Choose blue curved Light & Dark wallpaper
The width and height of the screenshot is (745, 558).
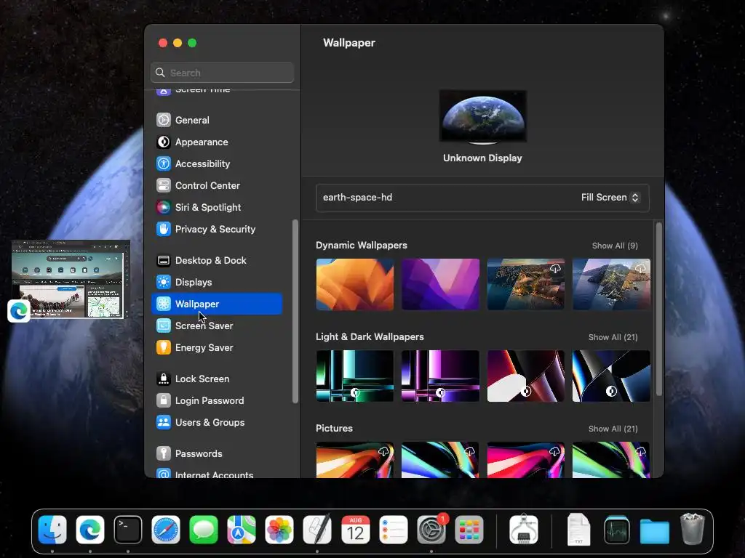click(611, 376)
